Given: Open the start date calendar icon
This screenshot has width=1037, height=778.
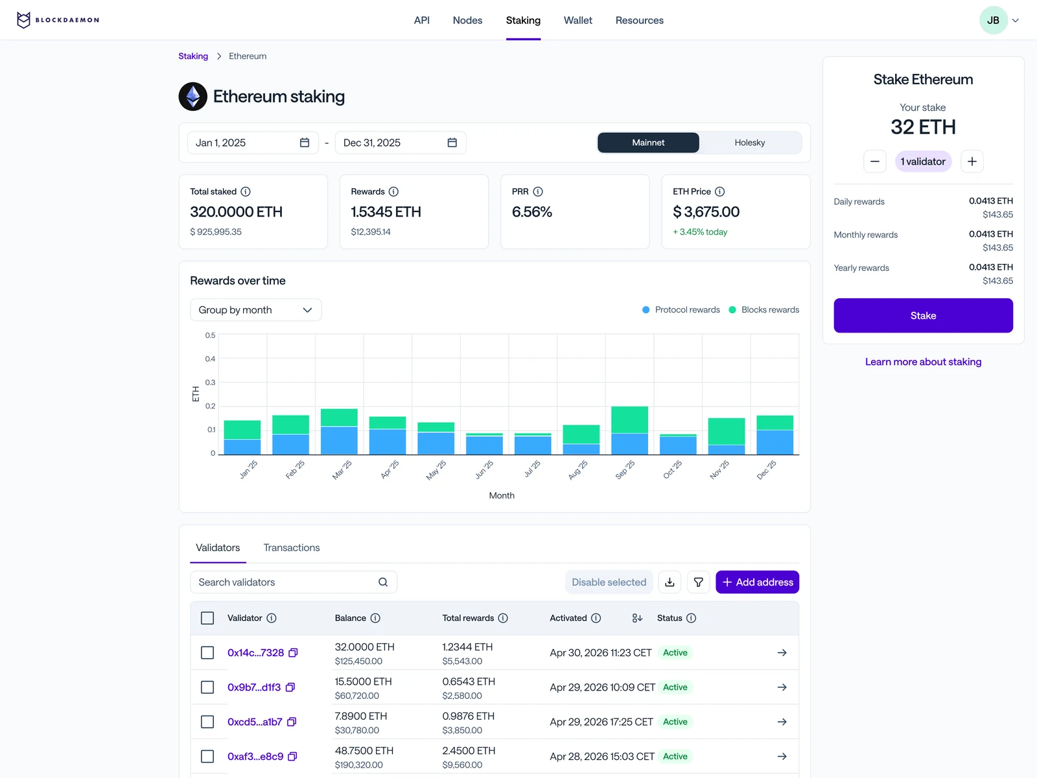Looking at the screenshot, I should coord(305,143).
